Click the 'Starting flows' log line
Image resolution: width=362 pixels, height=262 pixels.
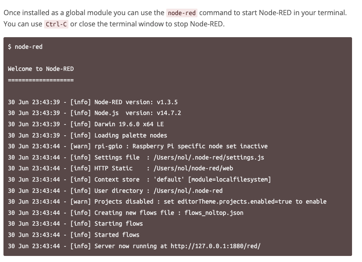tap(75, 224)
